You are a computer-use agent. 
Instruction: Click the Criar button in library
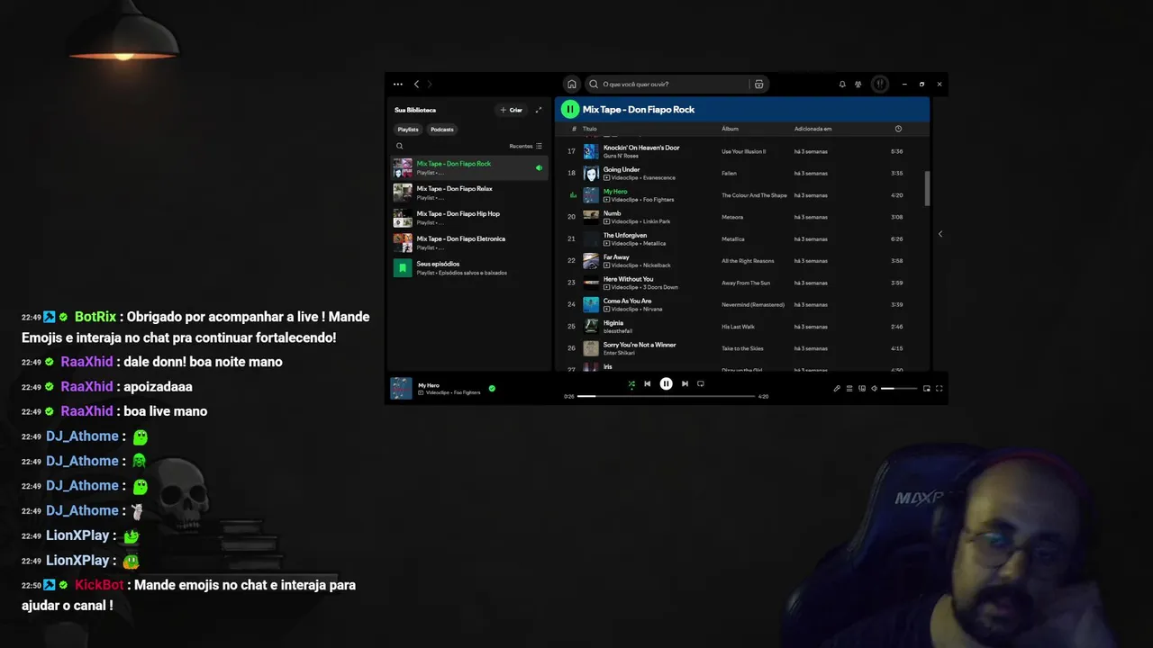[x=512, y=110]
